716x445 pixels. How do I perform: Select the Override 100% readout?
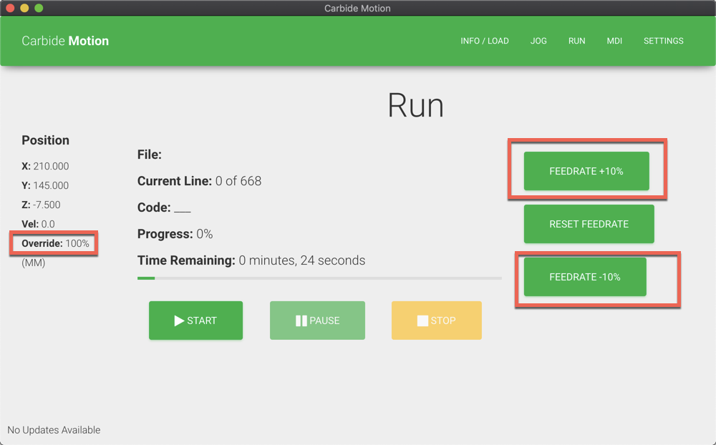click(x=55, y=243)
